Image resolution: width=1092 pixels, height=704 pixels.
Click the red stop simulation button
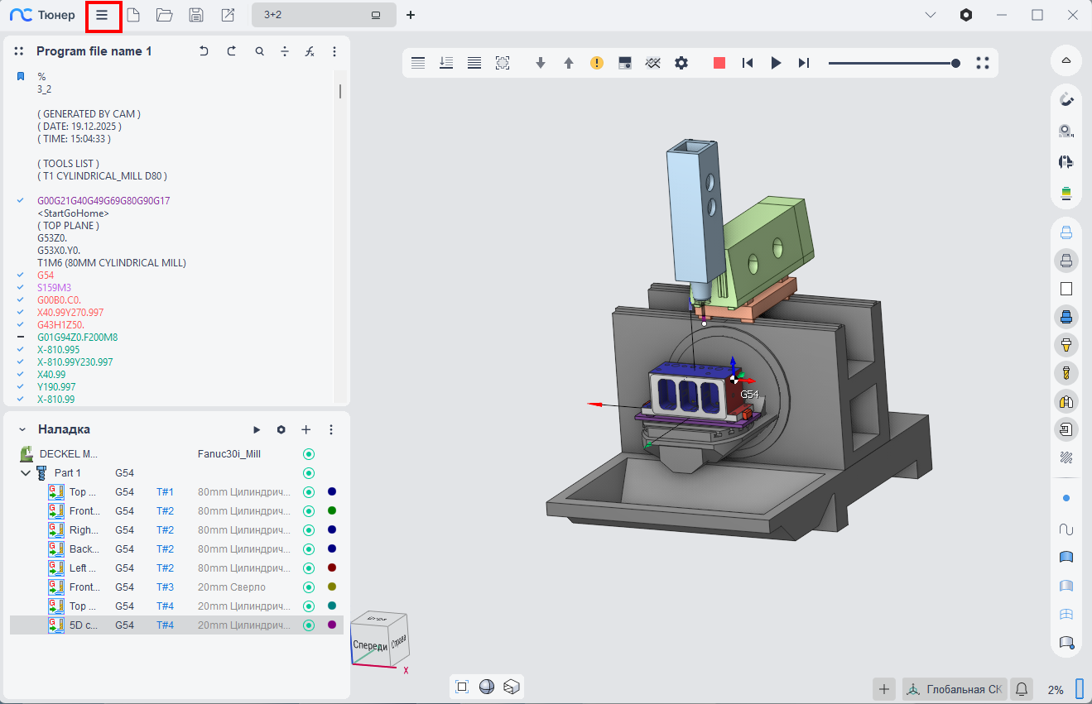click(719, 63)
